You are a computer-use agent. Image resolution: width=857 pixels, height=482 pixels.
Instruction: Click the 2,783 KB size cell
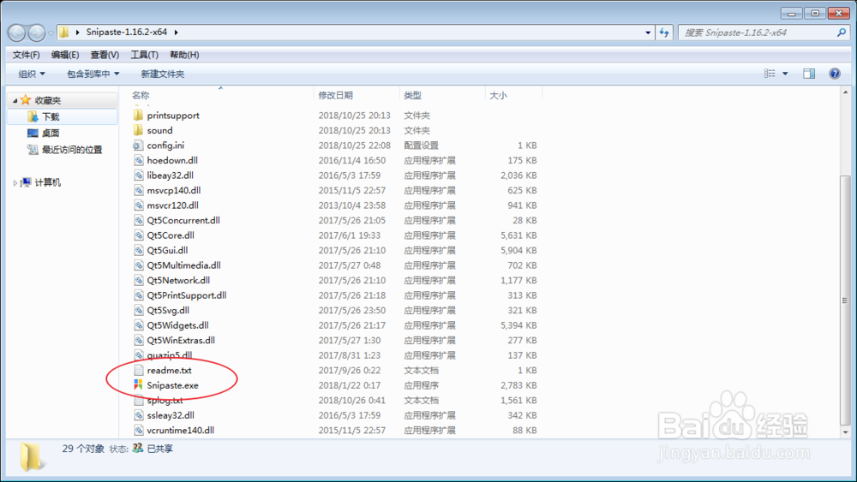click(518, 385)
